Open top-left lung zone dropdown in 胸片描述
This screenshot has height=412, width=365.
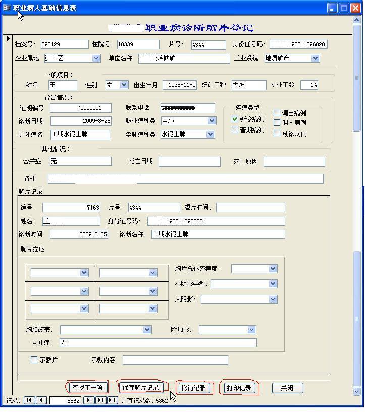(84, 273)
